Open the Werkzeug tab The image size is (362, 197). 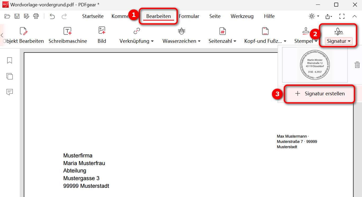pos(242,16)
